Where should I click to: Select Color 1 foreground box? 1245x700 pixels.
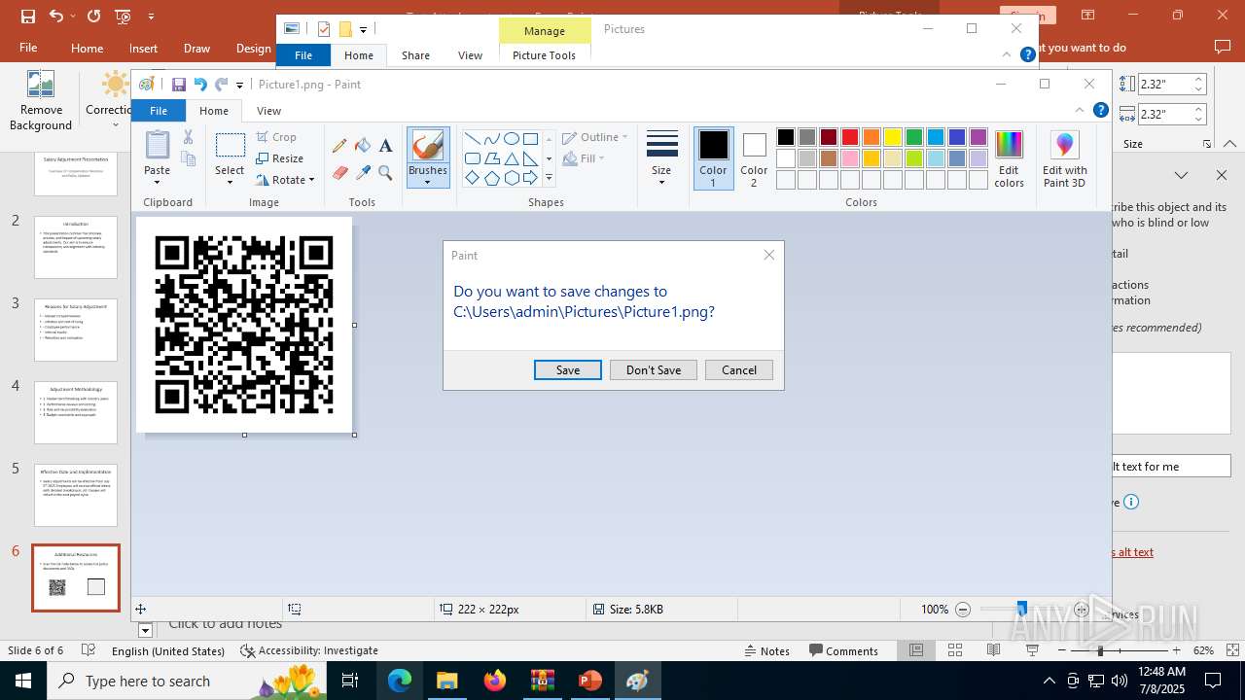[713, 157]
